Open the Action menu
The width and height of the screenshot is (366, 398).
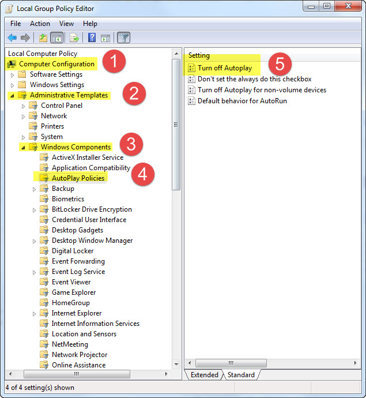(x=40, y=24)
